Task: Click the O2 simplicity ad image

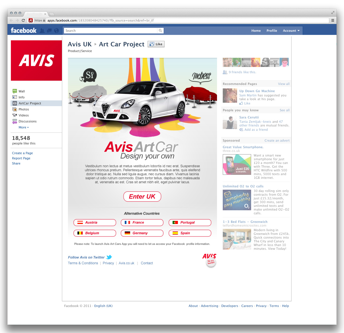Action: pos(237,200)
